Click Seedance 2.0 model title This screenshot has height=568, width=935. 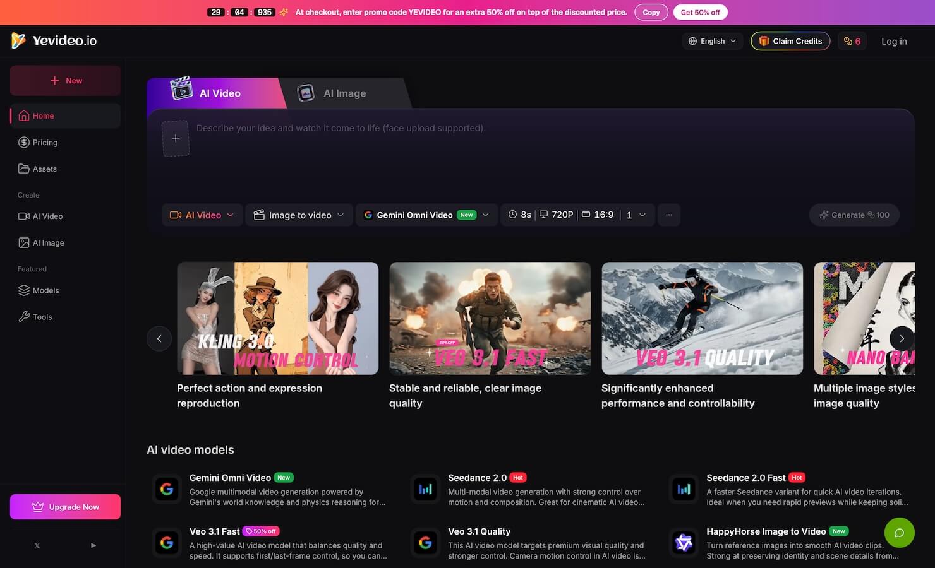[477, 478]
